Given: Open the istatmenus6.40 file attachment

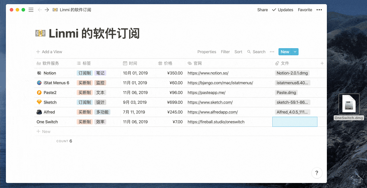Looking at the screenshot, I should point(292,83).
